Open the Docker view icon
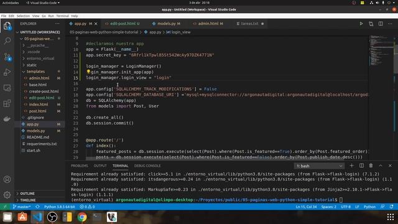 (7, 119)
